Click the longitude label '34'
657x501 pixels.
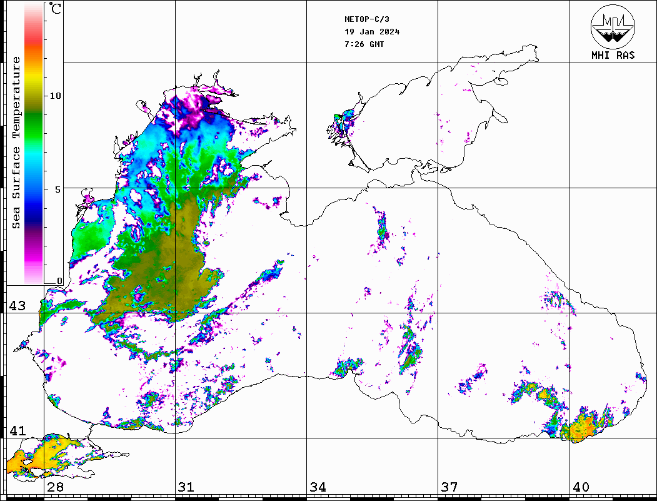(x=318, y=487)
